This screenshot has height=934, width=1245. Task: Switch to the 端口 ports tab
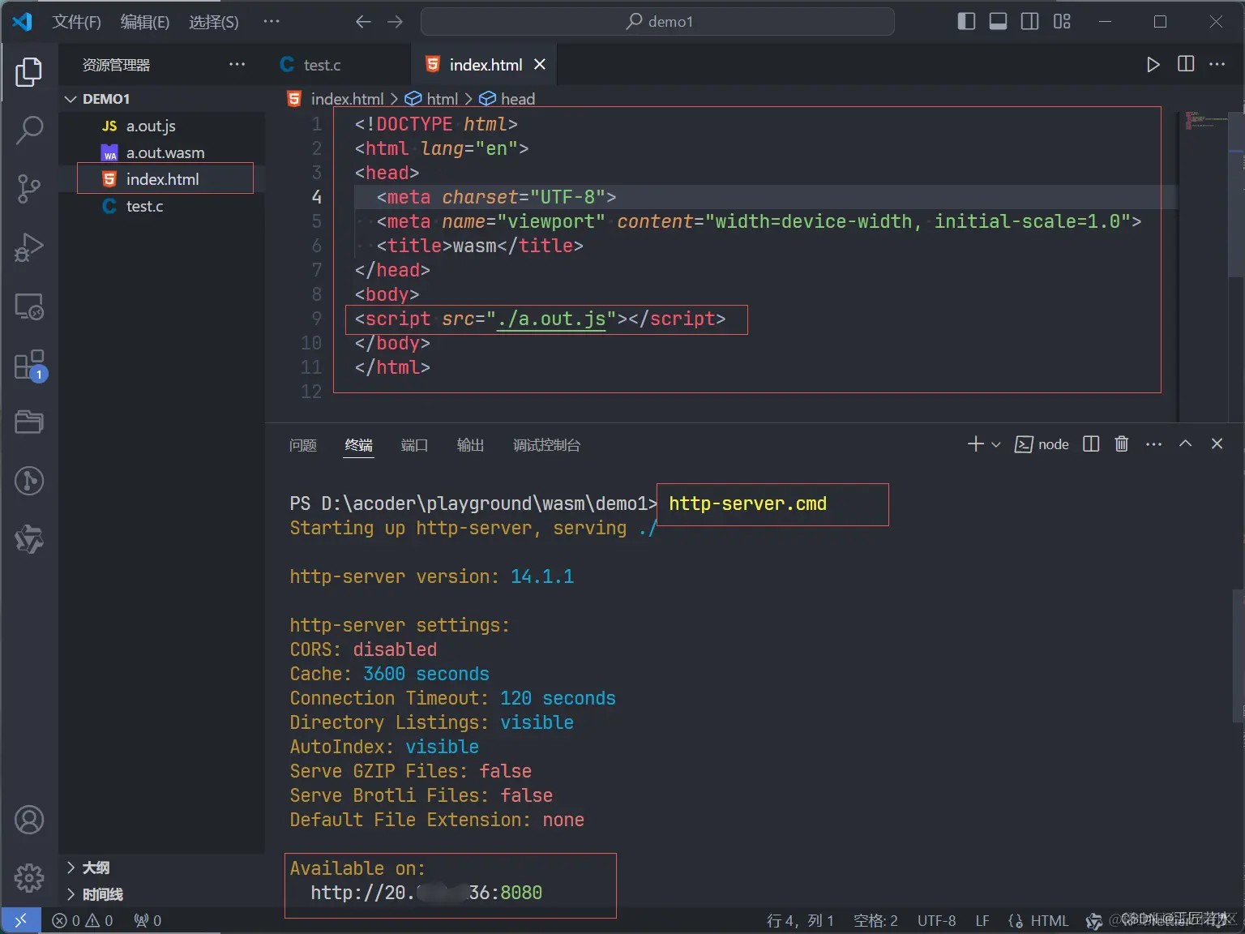pos(414,445)
